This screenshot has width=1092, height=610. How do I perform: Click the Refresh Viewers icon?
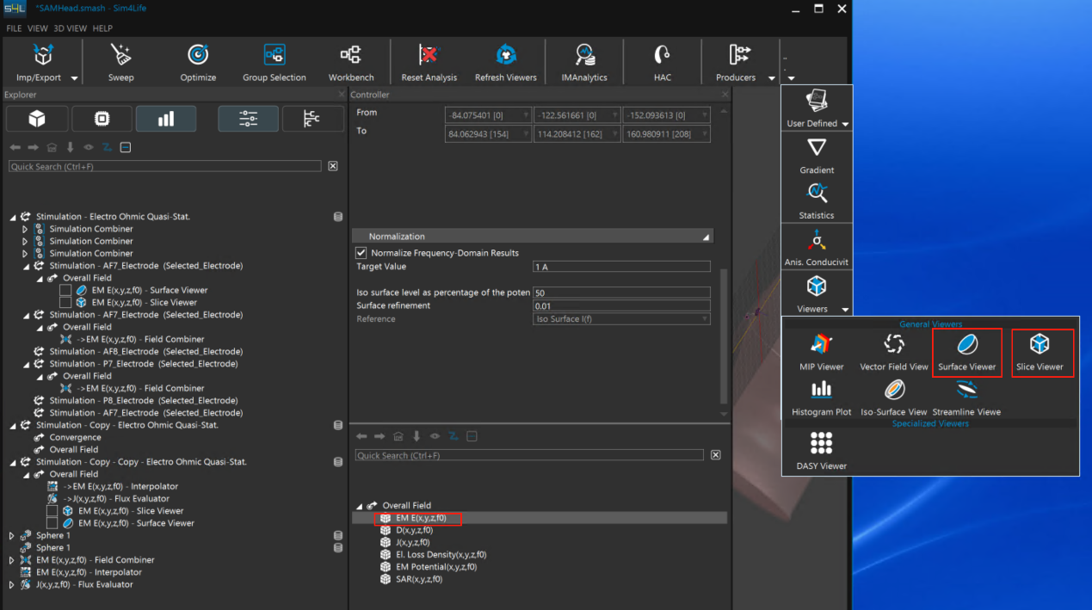tap(506, 57)
